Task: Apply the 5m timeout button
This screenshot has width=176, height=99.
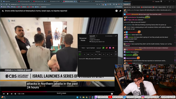Action: [x=96, y=54]
